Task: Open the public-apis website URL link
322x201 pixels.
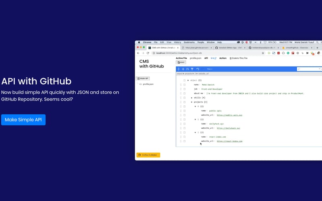Action: (229, 115)
